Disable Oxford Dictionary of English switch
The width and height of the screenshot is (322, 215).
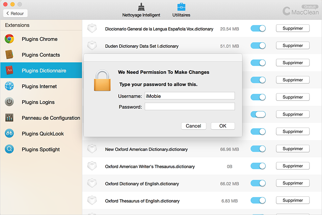click(x=258, y=183)
